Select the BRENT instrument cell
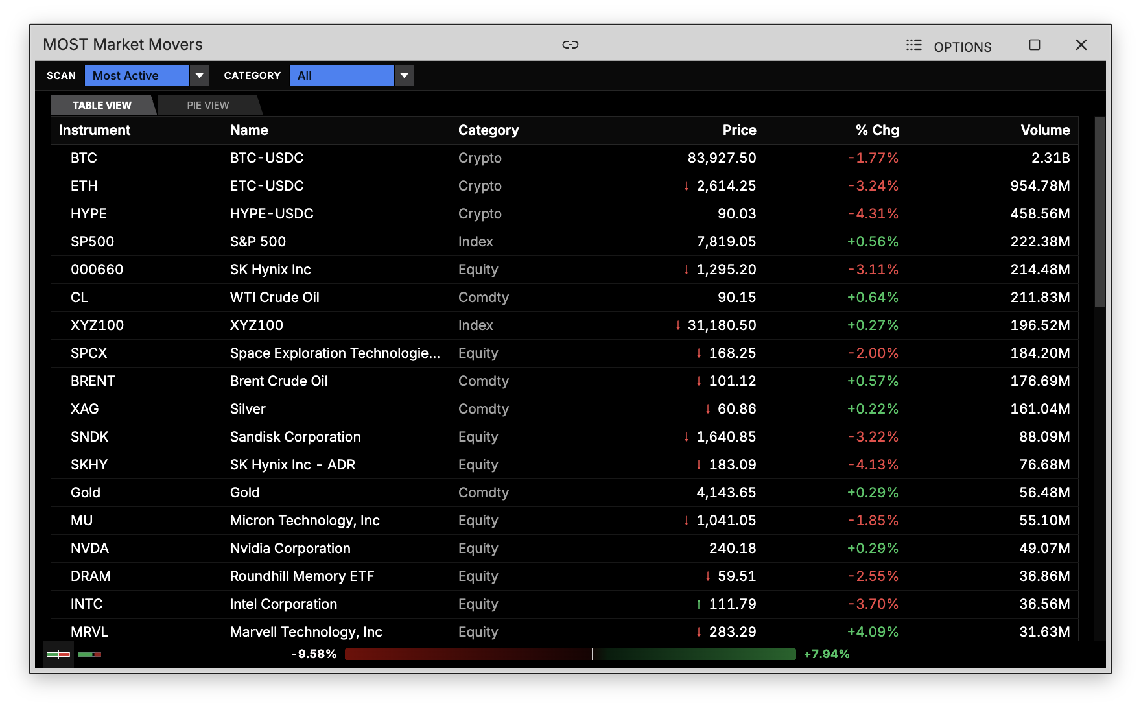1141x708 pixels. click(93, 381)
